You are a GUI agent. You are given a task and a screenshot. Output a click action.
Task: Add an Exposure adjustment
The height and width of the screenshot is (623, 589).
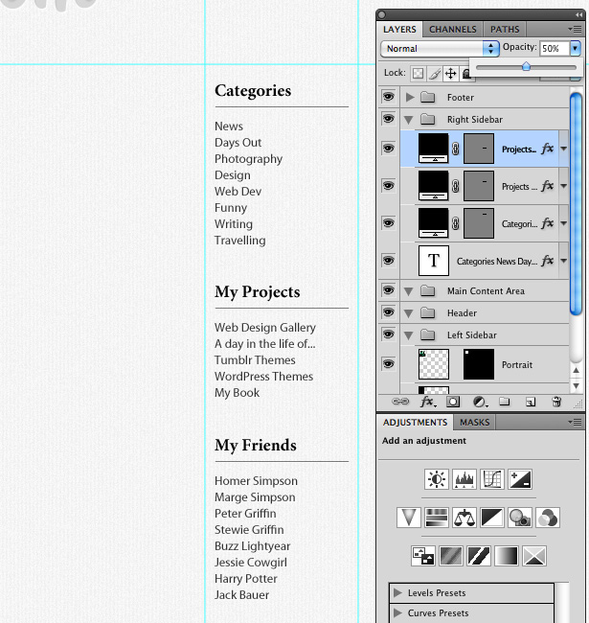(520, 479)
